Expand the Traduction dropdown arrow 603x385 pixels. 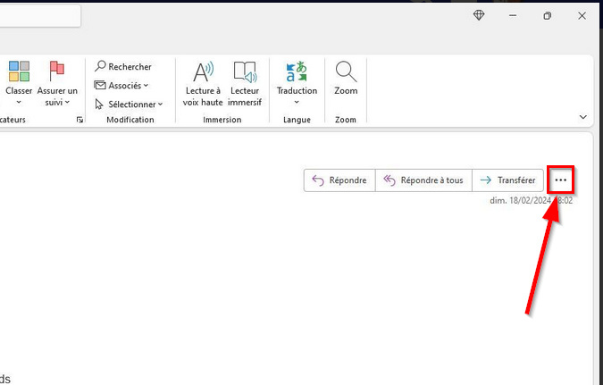tap(297, 102)
